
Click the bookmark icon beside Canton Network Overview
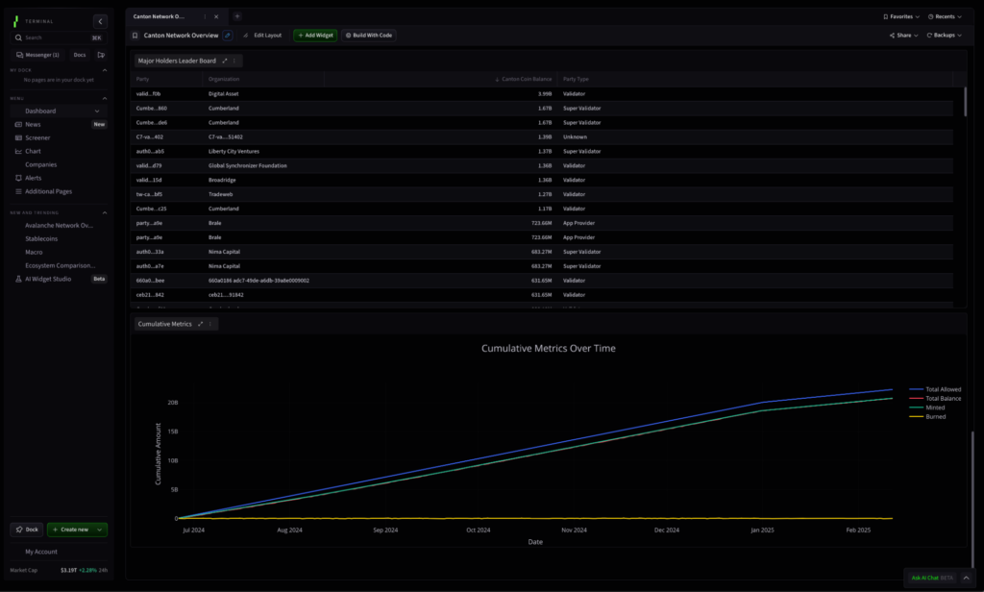135,36
